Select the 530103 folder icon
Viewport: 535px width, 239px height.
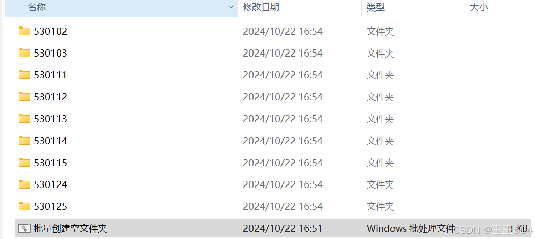coord(24,53)
